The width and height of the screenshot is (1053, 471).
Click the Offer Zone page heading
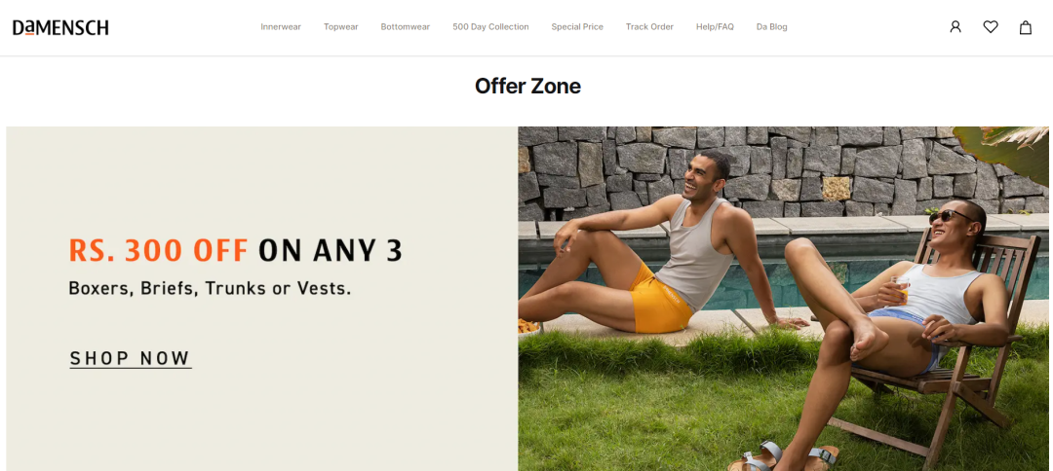[x=527, y=86]
